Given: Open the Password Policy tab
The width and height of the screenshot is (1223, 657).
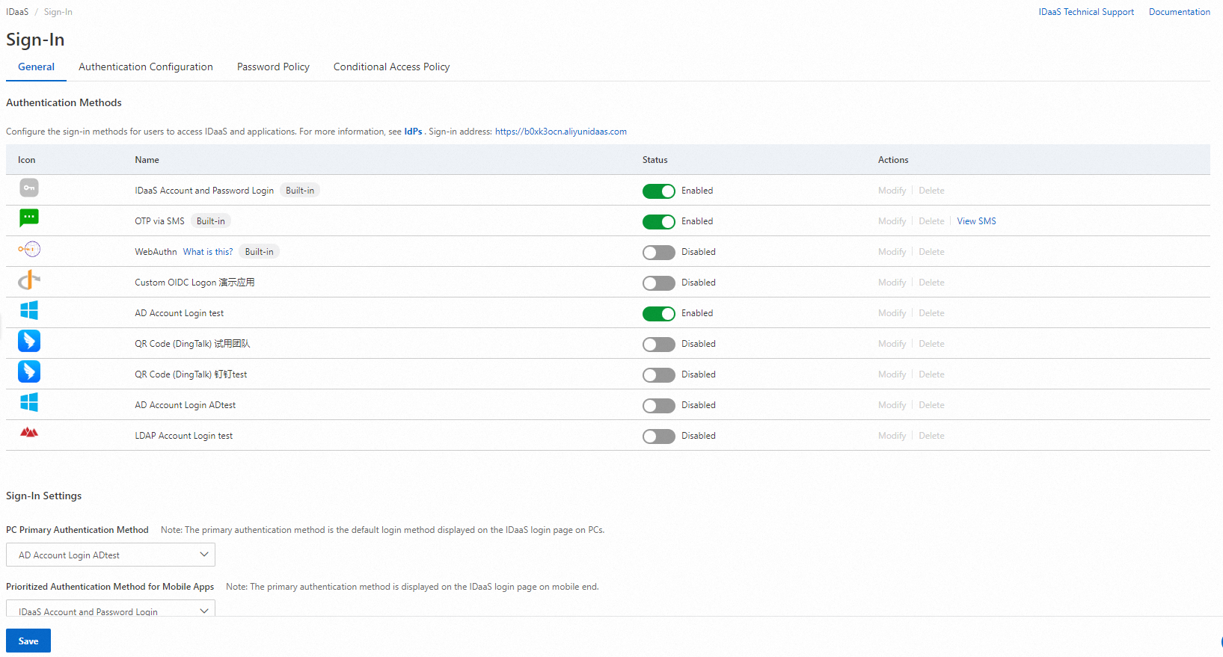Looking at the screenshot, I should pos(273,67).
